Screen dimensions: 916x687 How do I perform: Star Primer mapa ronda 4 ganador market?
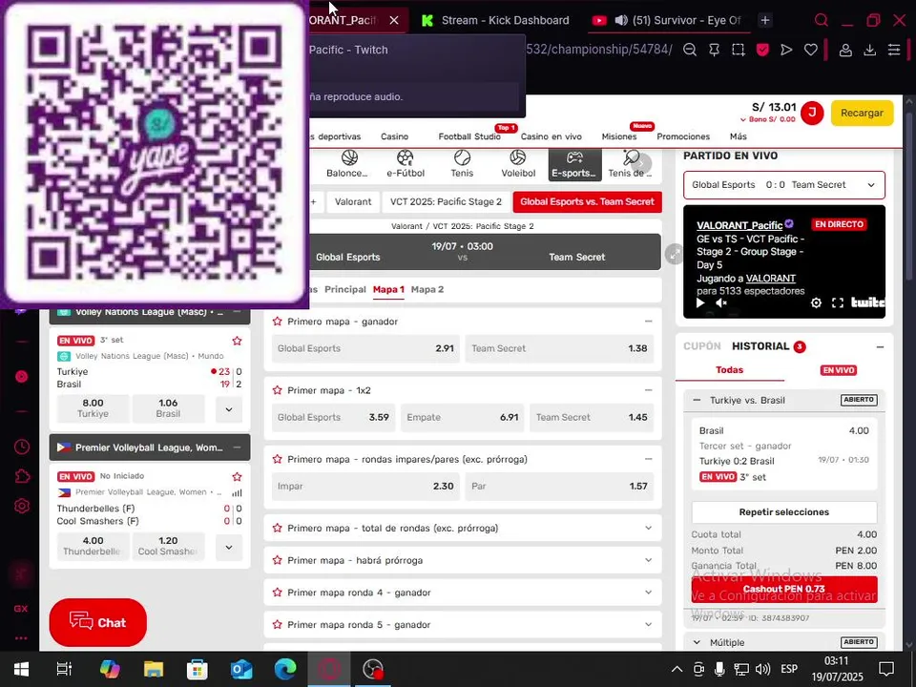click(x=278, y=593)
